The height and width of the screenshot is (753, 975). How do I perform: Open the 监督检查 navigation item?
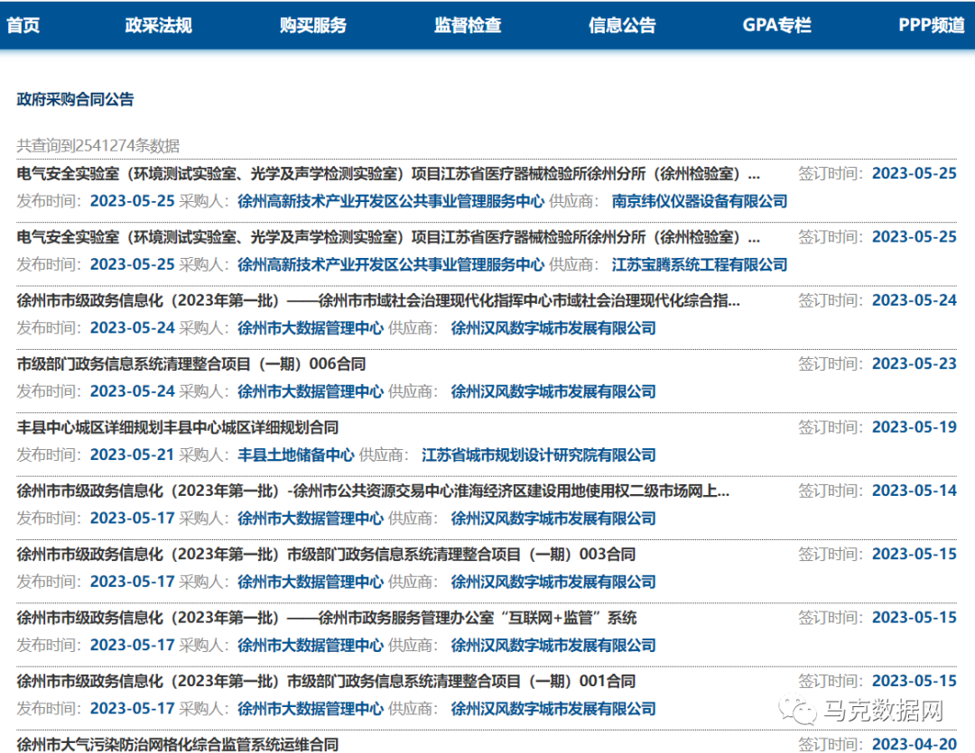click(465, 25)
